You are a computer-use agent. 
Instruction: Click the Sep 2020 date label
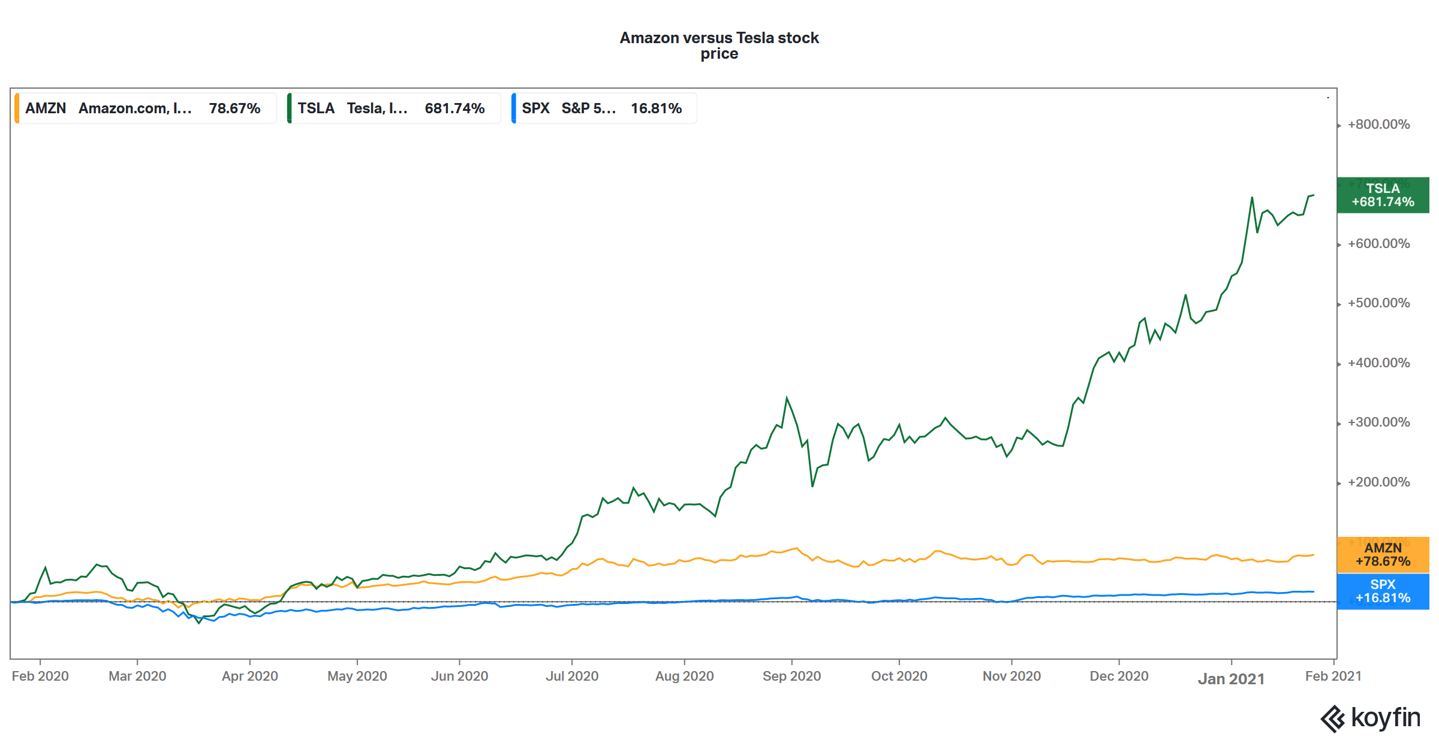(791, 676)
